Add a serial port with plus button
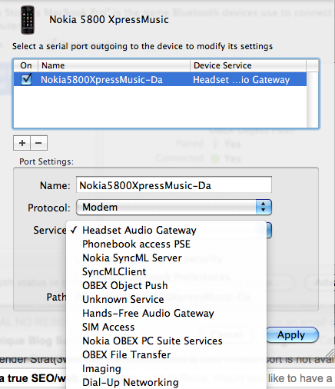 pos(22,143)
